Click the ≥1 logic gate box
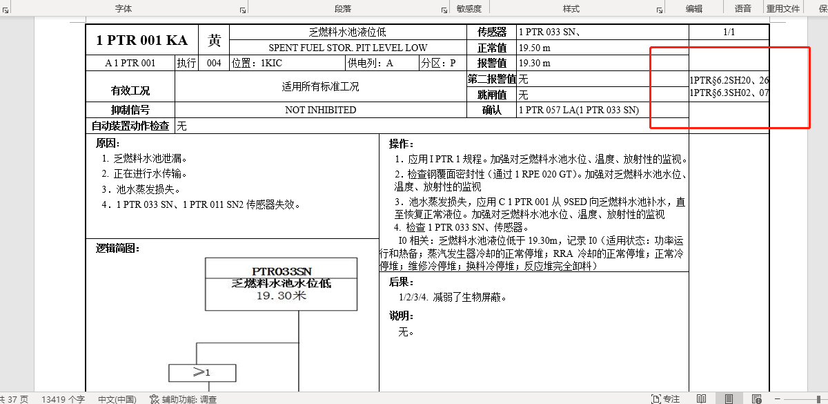Image resolution: width=828 pixels, height=404 pixels. pyautogui.click(x=202, y=373)
